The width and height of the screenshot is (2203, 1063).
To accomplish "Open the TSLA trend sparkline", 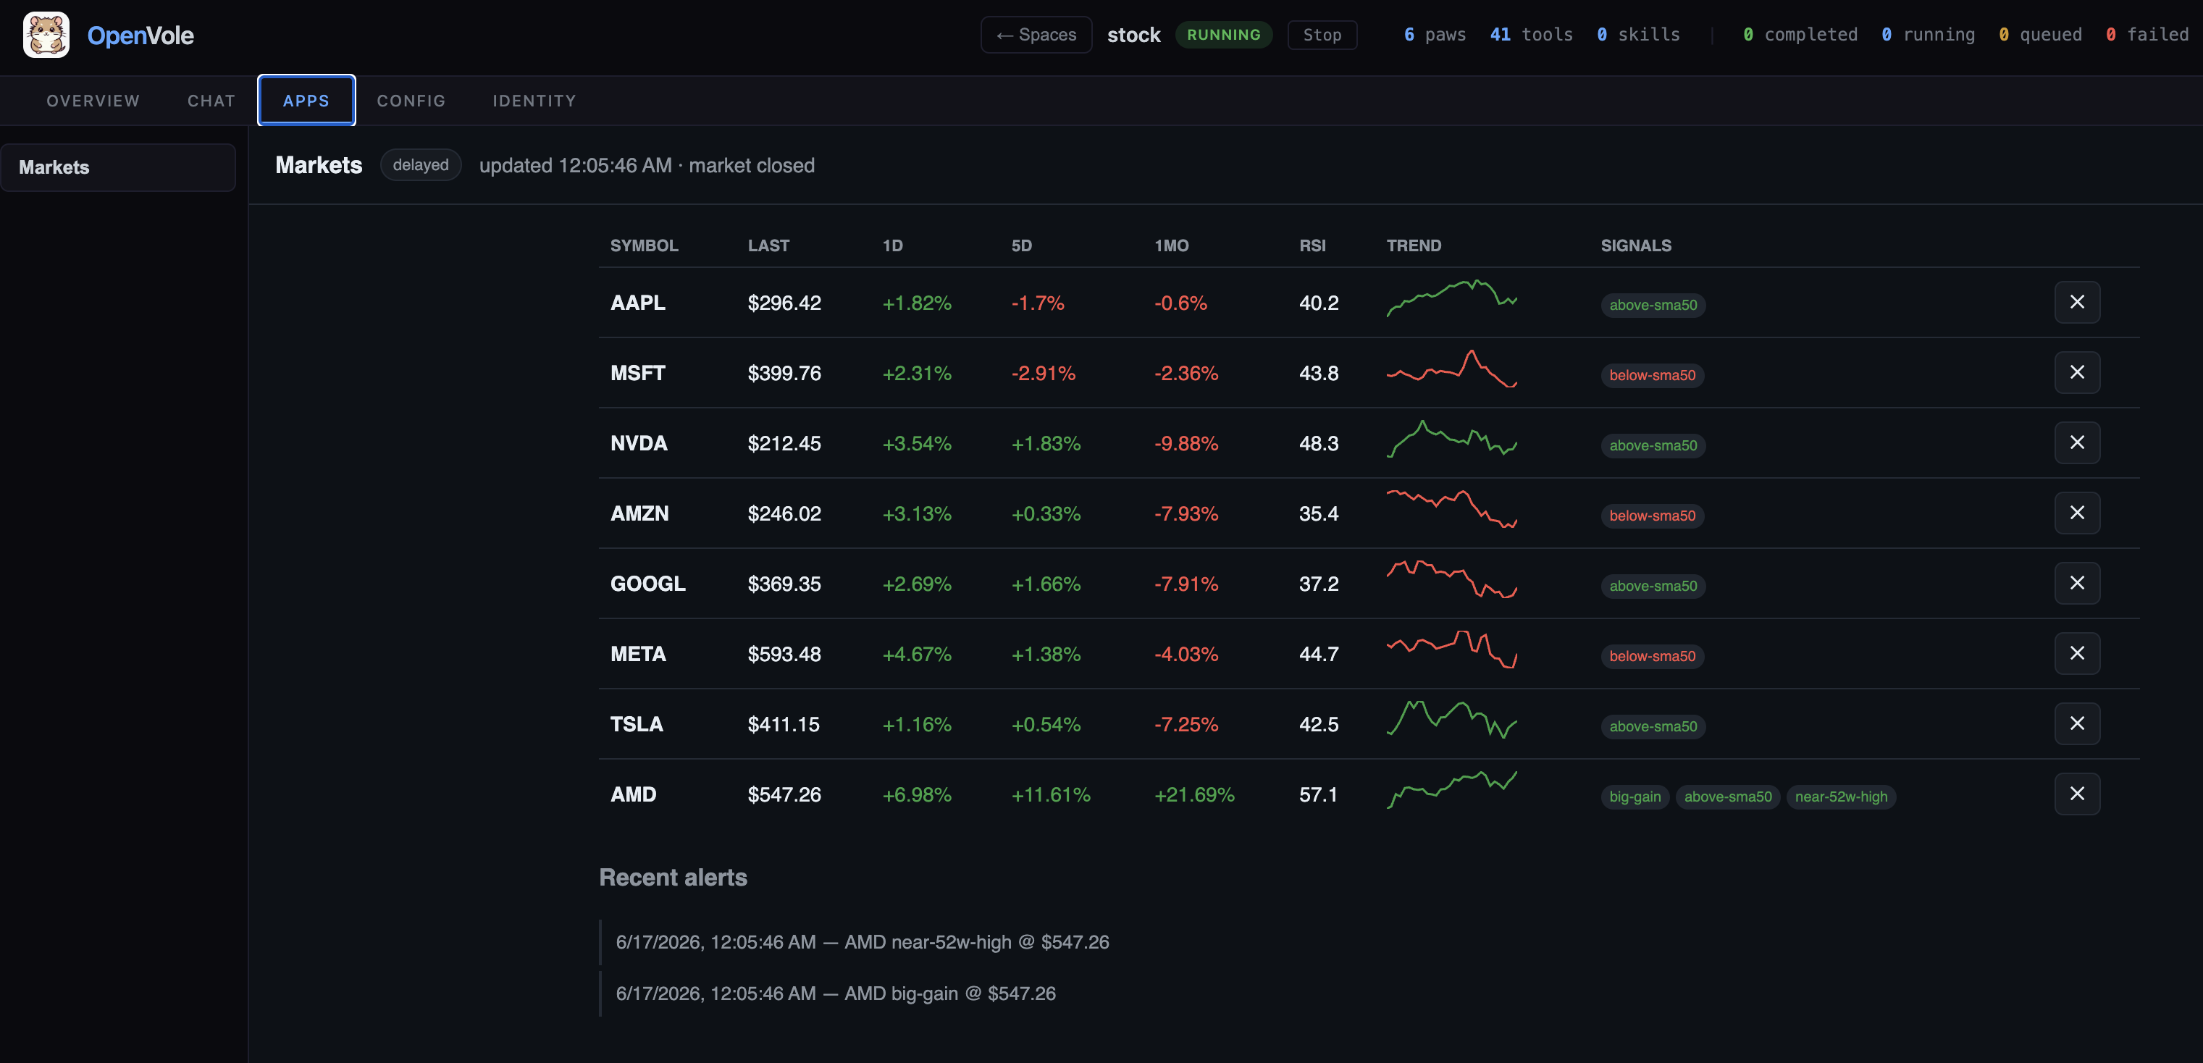I will pos(1451,719).
